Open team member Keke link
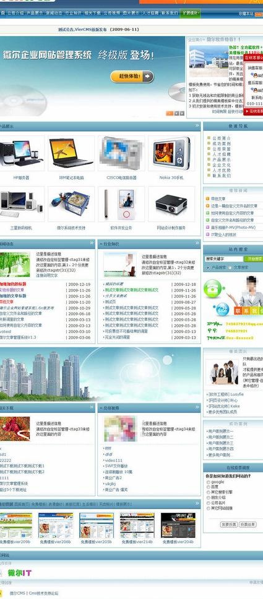Viewport: 263px width, 599px height. point(223,406)
